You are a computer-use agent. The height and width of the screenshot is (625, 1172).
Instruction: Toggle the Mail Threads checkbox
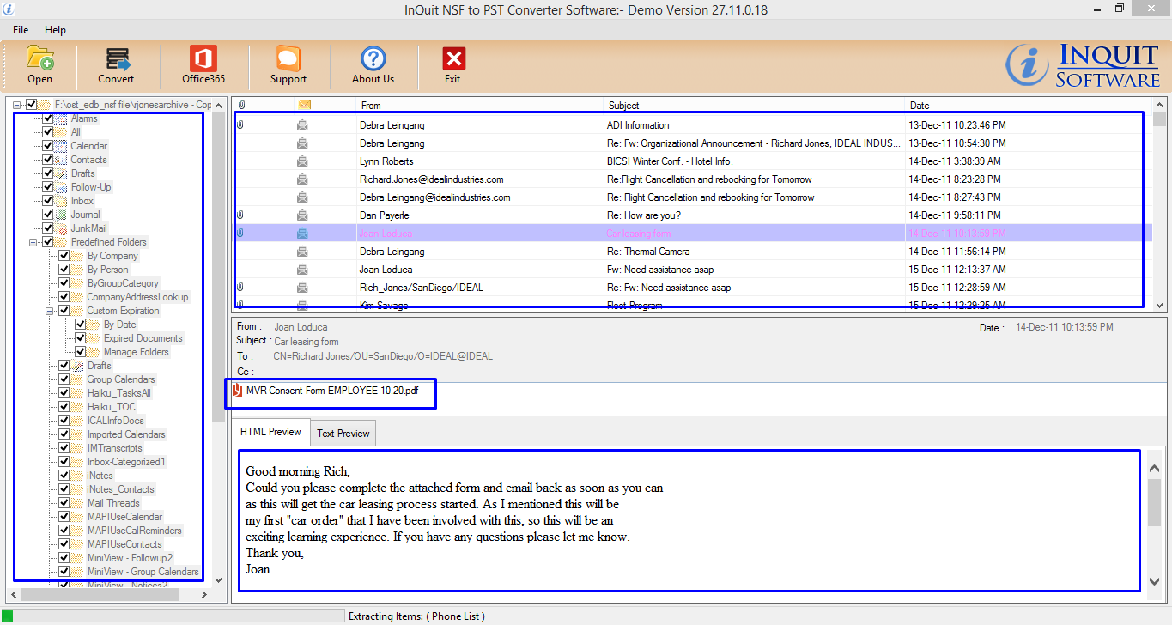[64, 503]
